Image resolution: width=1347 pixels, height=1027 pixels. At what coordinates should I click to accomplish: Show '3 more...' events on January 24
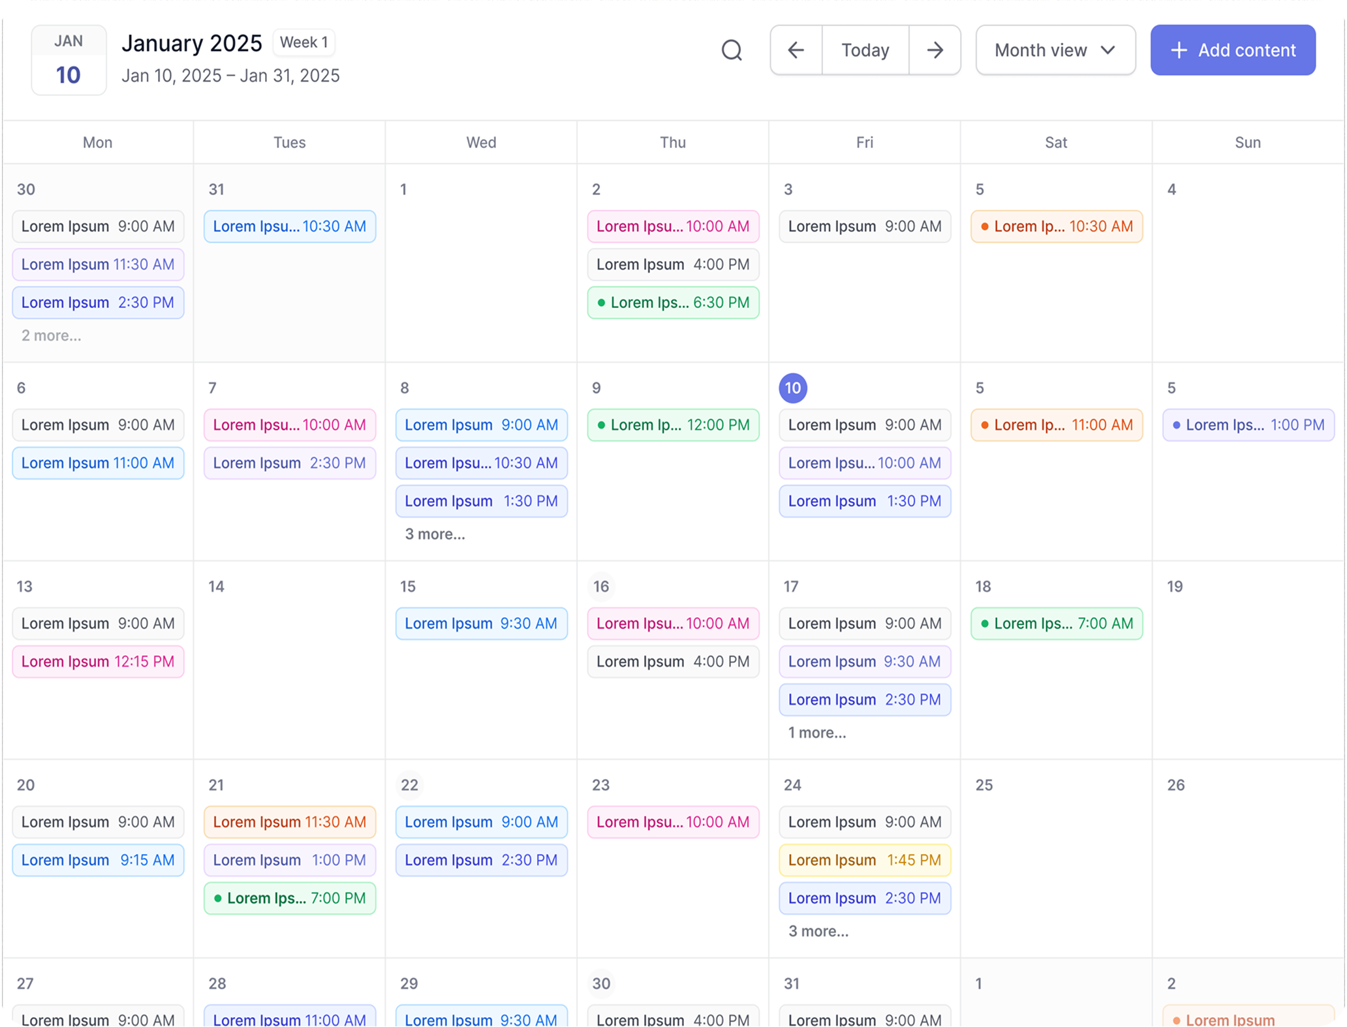point(818,931)
